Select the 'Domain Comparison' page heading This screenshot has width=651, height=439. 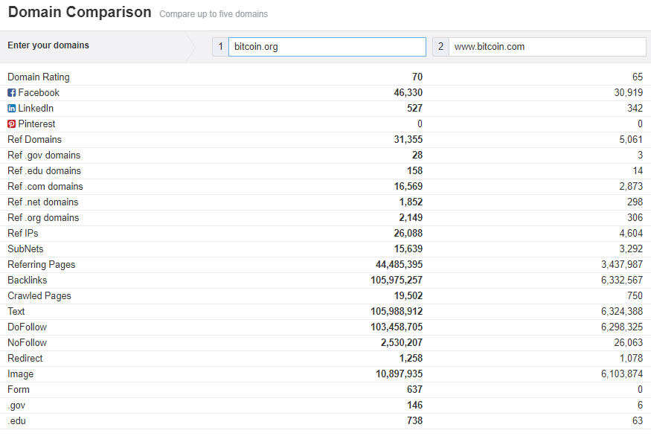80,12
